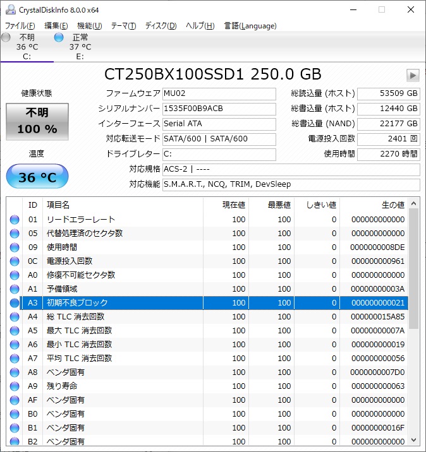
Task: Click status orb for ID A4 row
Action: (x=15, y=317)
